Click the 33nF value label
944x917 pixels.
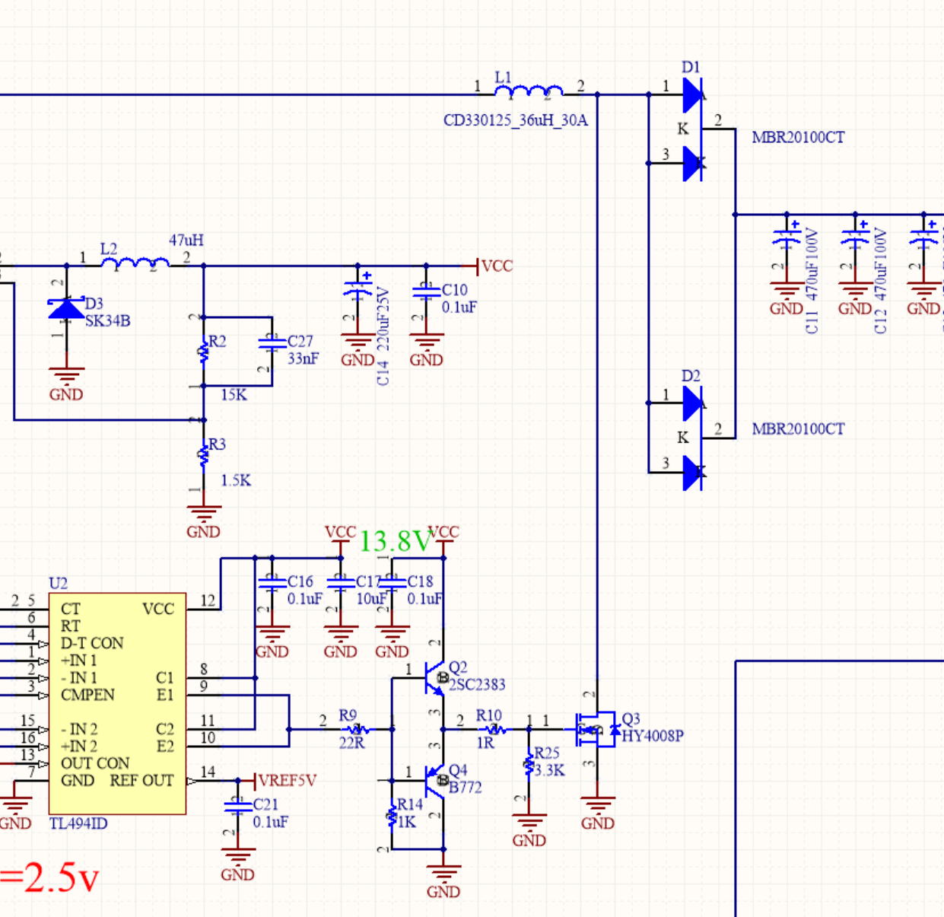303,358
